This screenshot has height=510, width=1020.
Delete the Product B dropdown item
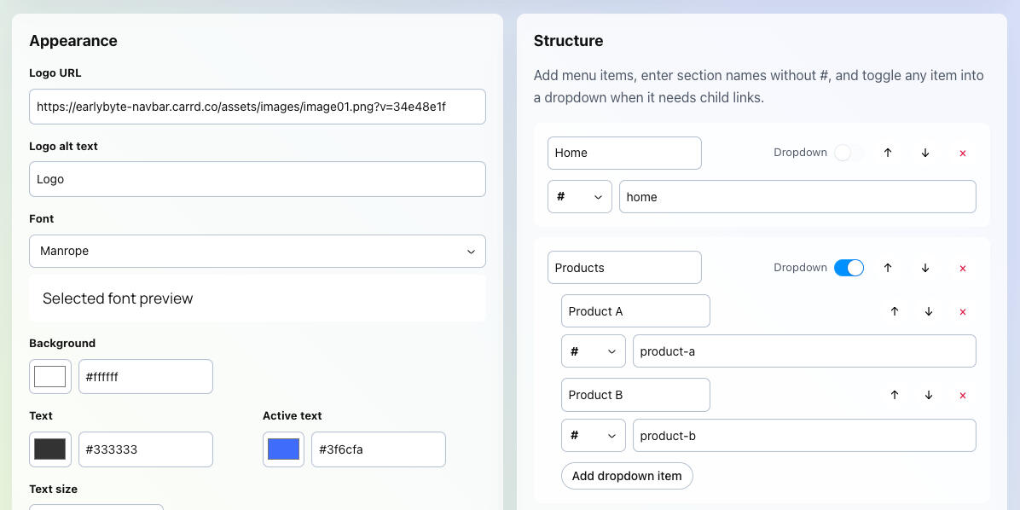(x=963, y=395)
